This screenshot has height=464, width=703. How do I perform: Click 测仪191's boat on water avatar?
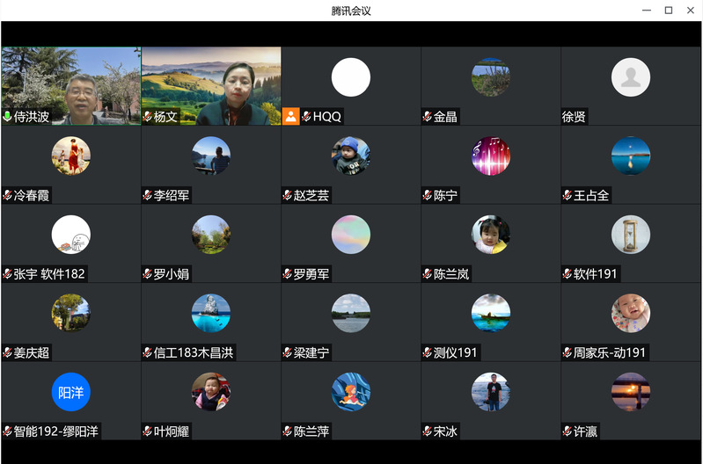491,313
